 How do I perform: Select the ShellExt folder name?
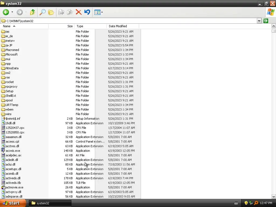coord(11,96)
